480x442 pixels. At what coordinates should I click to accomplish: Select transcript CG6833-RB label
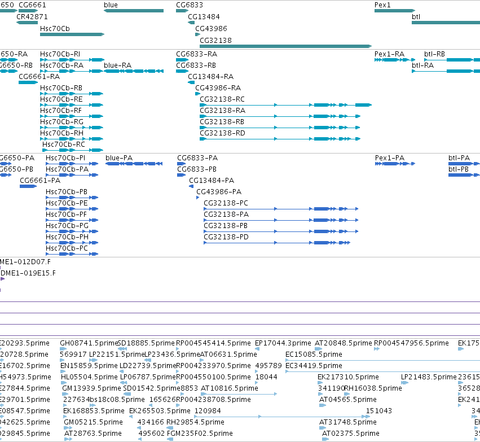196,65
